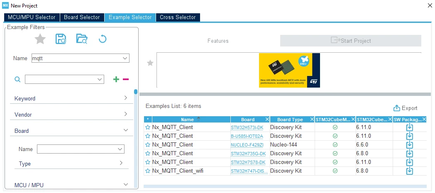Show favorite examples using the star filter icon

click(40, 39)
